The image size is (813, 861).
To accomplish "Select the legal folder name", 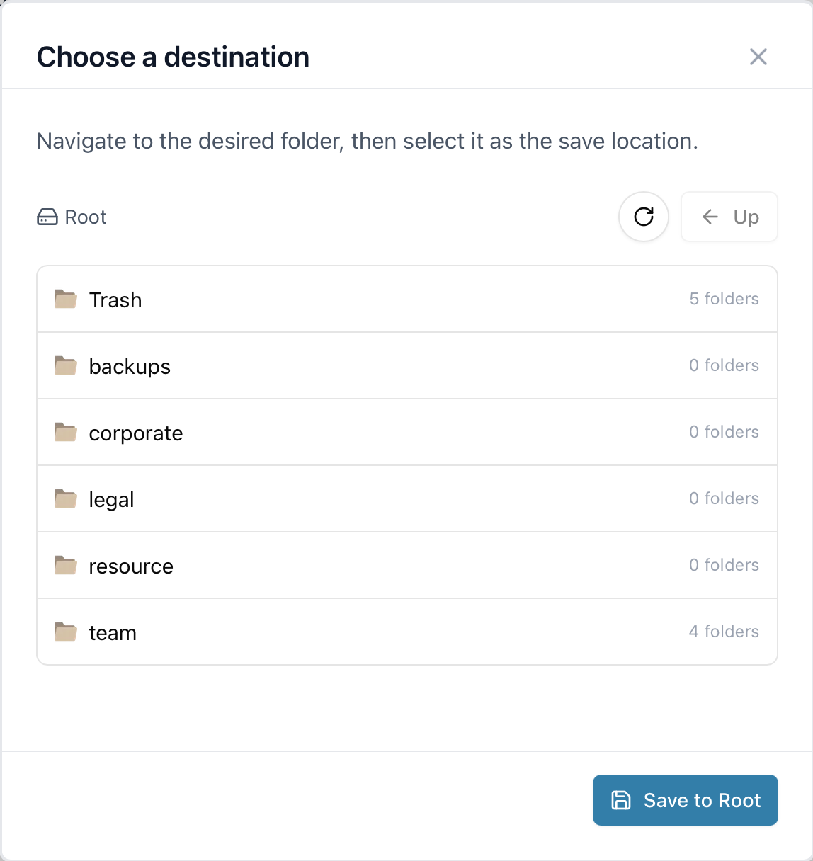I will (111, 500).
